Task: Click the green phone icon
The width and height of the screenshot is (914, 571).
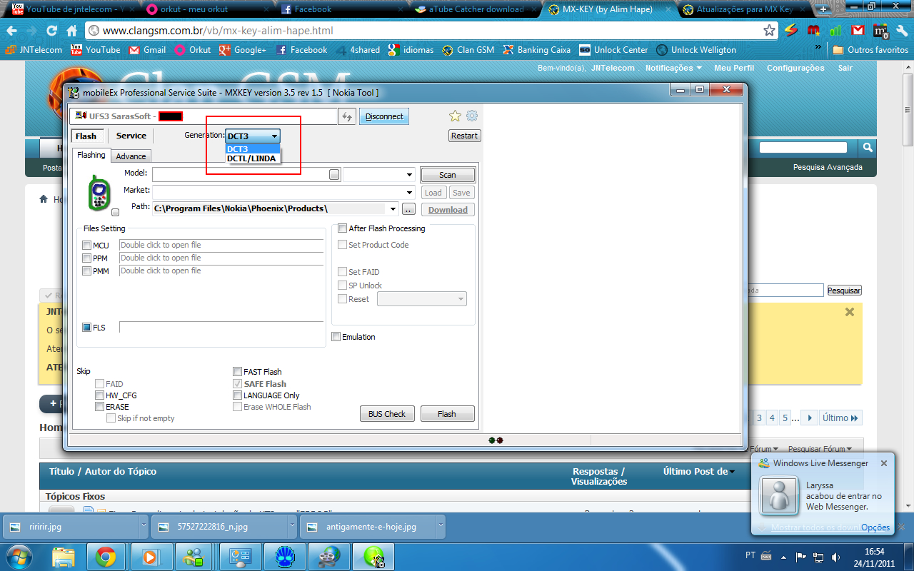Action: (x=99, y=193)
